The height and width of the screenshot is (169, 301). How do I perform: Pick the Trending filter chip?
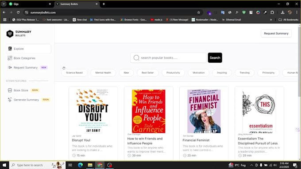coord(244,73)
